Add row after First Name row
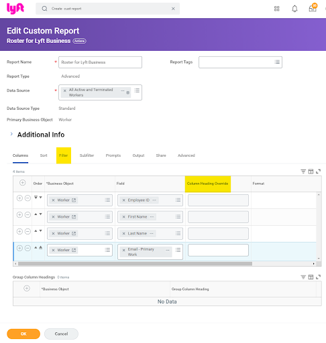Image resolution: width=326 pixels, height=343 pixels. click(19, 215)
